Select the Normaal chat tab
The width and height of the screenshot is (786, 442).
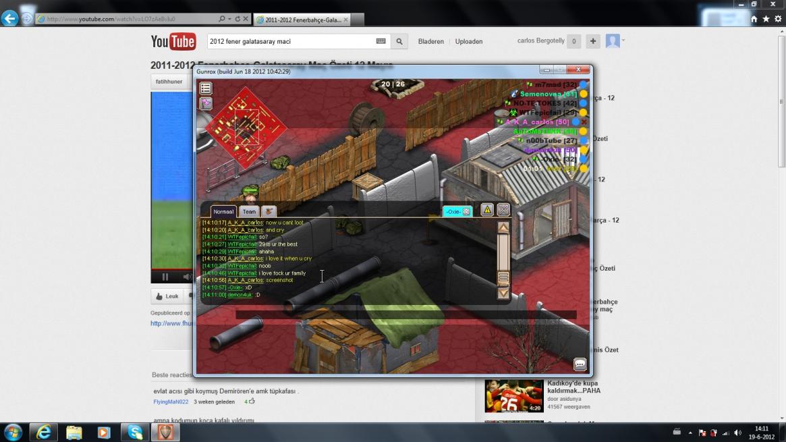(x=223, y=211)
